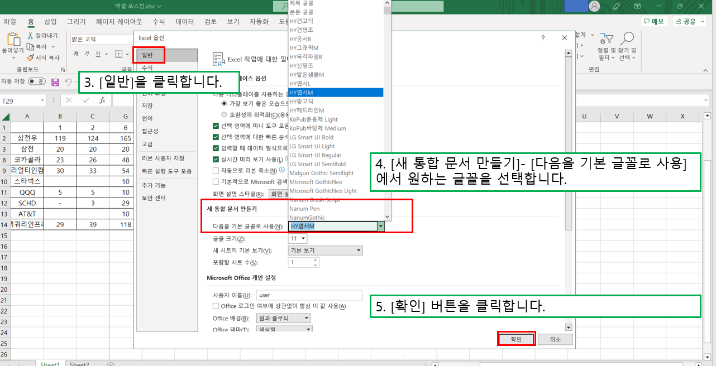Click in the 사용자 이름 input field
This screenshot has width=716, height=366.
pyautogui.click(x=310, y=295)
